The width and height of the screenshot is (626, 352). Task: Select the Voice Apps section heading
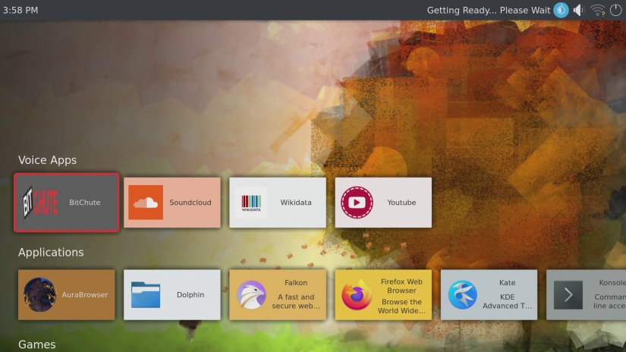tap(48, 160)
